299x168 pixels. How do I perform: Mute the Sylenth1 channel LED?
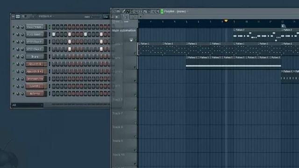14,86
